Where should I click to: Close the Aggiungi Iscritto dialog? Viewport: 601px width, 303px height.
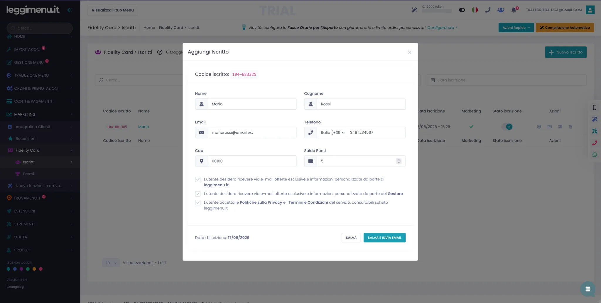tap(409, 52)
